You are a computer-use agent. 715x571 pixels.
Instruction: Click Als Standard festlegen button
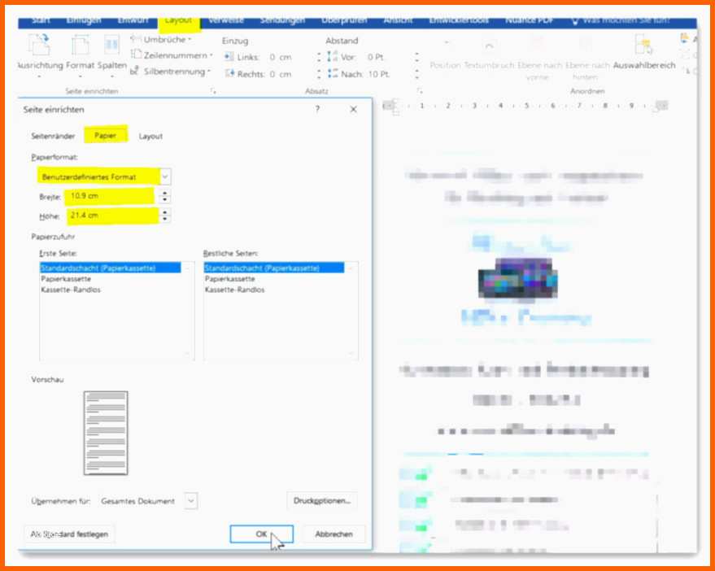[69, 534]
